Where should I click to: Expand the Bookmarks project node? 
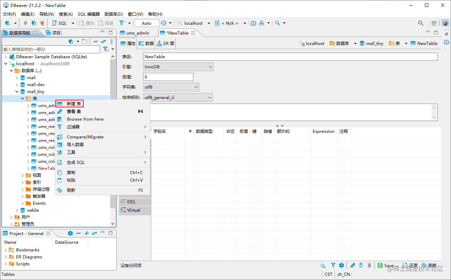(6, 250)
